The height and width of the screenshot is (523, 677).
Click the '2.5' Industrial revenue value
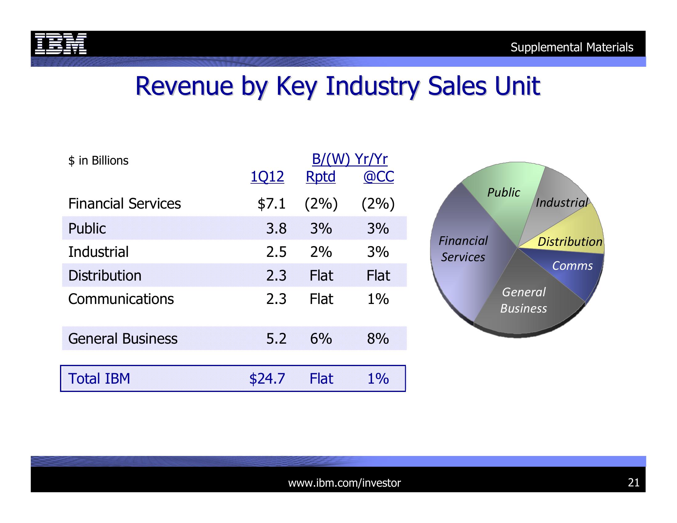click(x=276, y=252)
